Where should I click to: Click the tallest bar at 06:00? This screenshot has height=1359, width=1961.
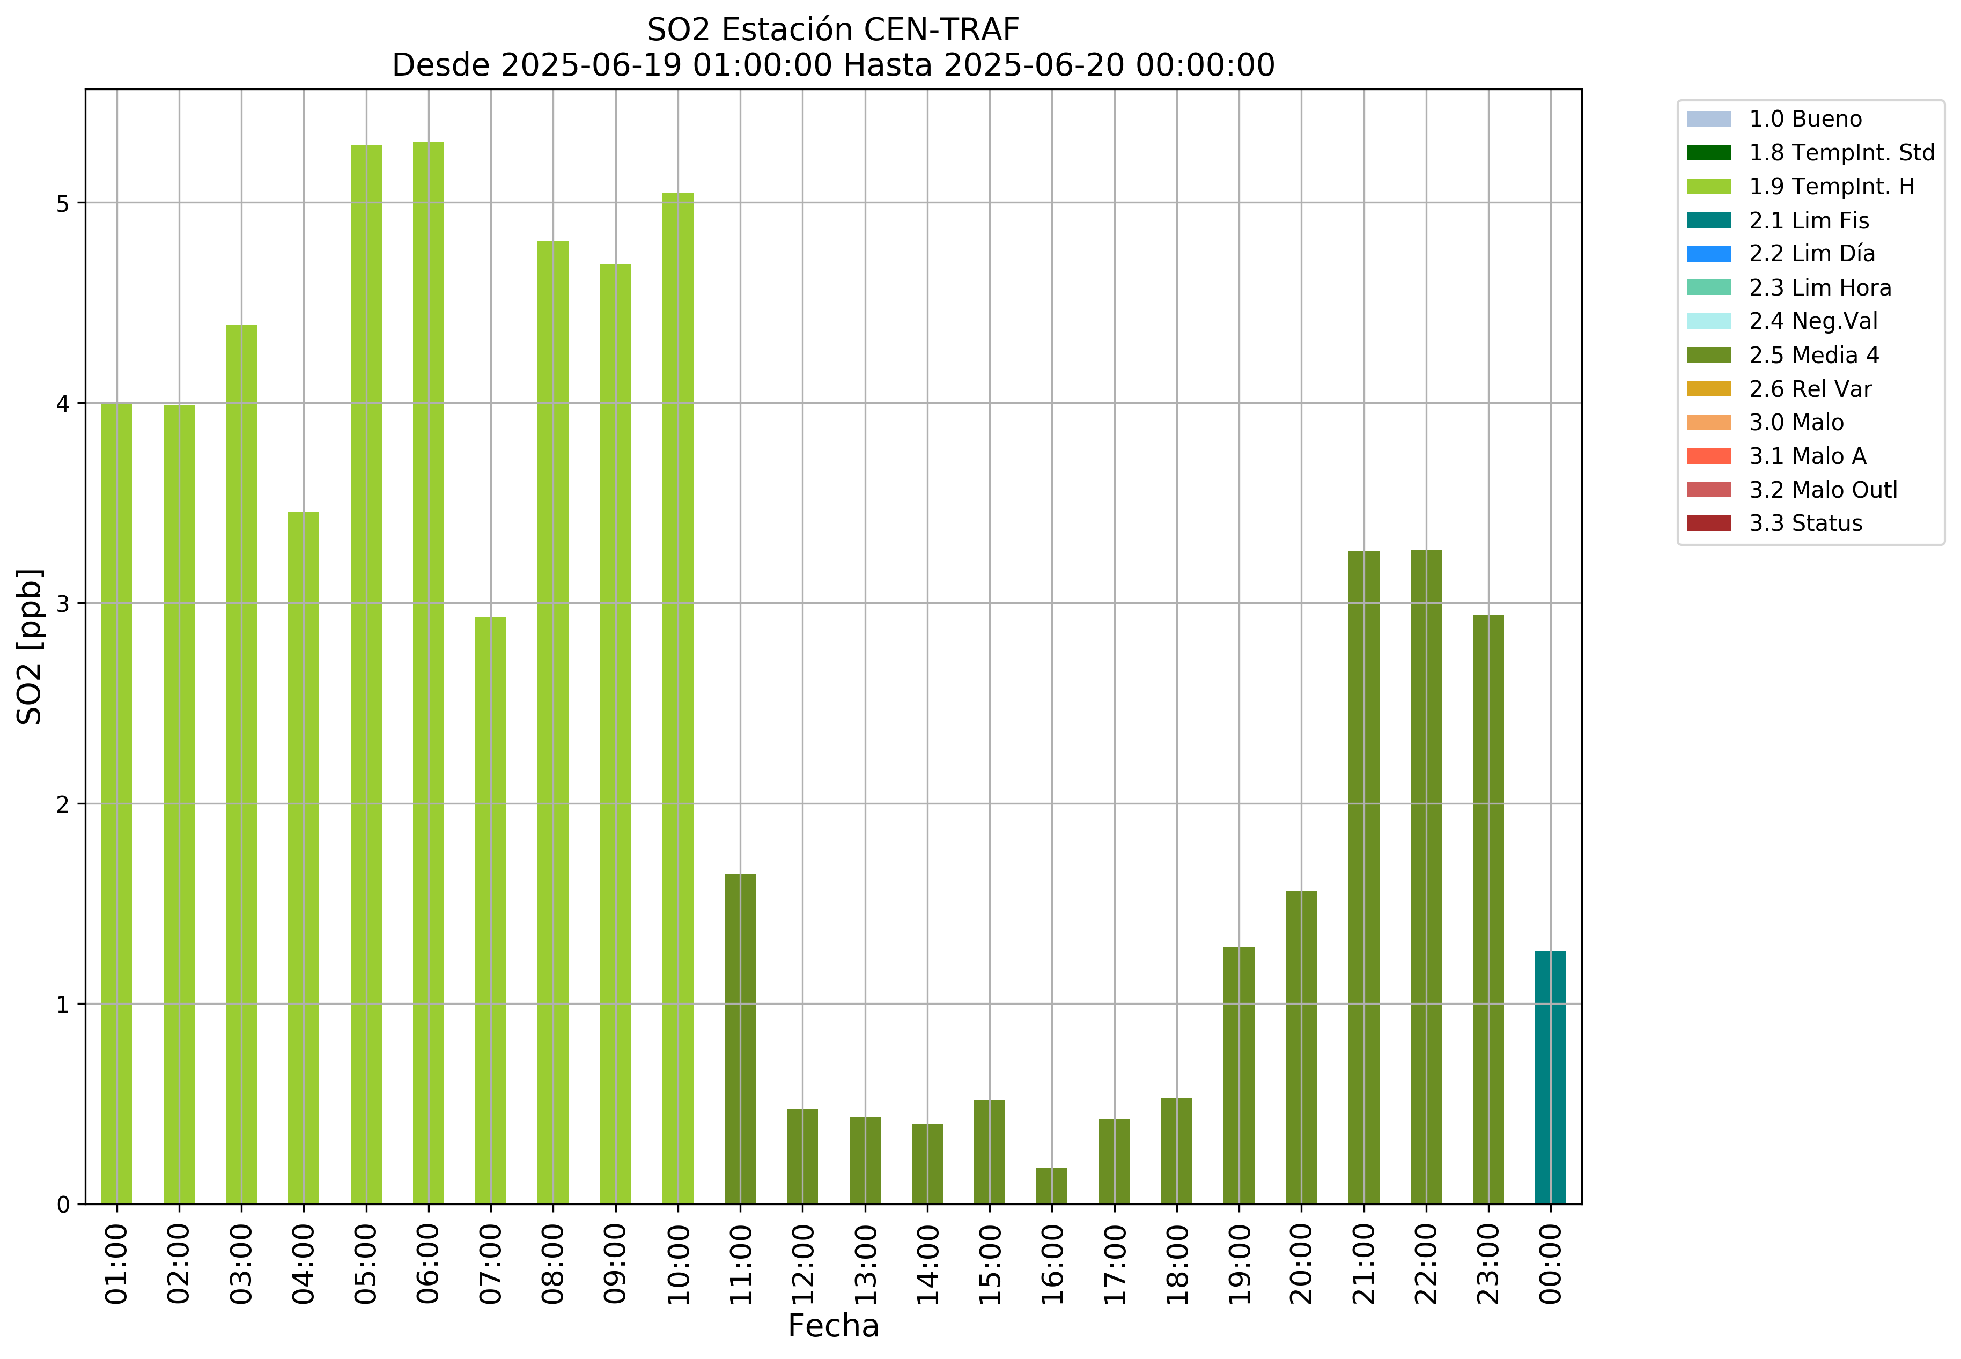pyautogui.click(x=429, y=673)
